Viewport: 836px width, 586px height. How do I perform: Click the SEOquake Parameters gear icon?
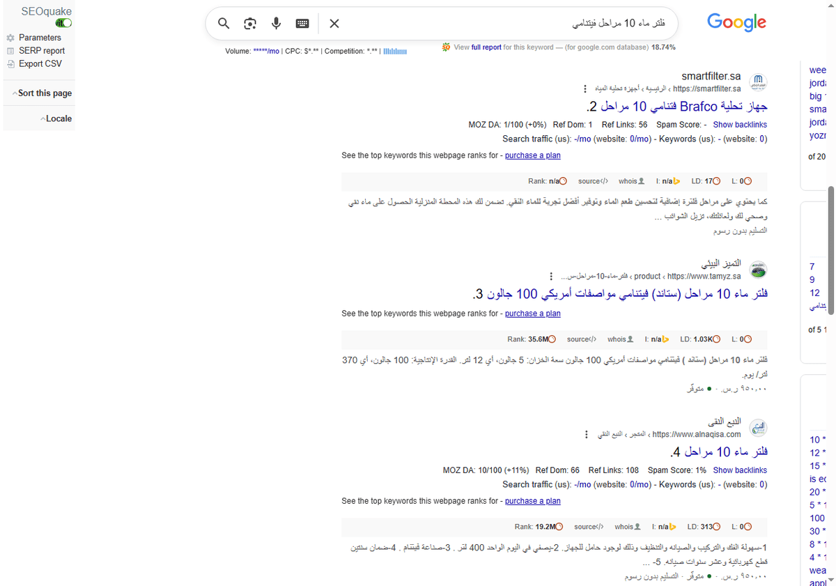tap(10, 38)
